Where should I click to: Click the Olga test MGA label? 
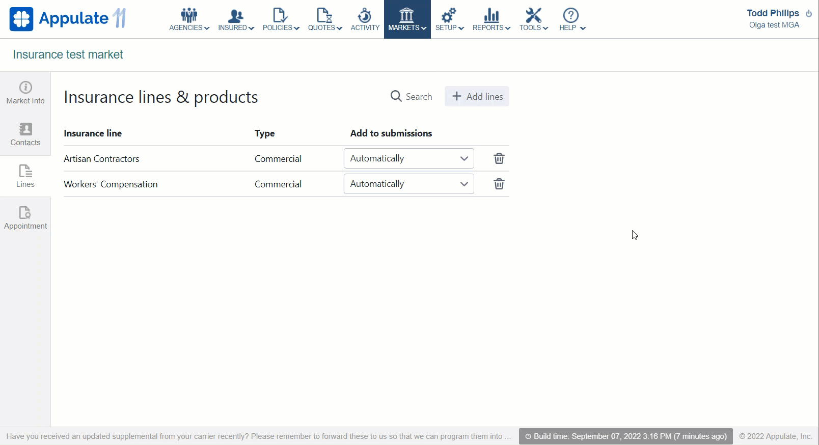pyautogui.click(x=774, y=25)
